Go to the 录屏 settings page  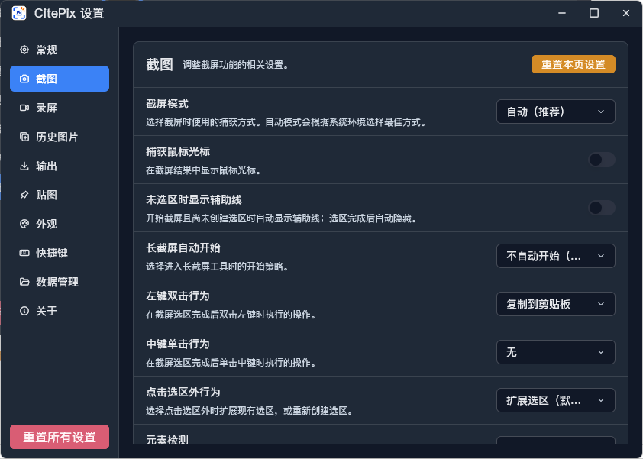click(x=60, y=108)
